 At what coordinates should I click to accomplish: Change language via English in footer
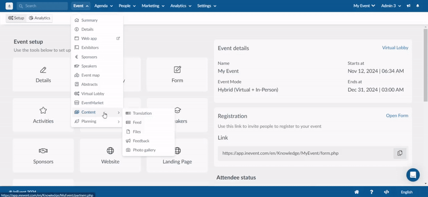click(x=407, y=192)
